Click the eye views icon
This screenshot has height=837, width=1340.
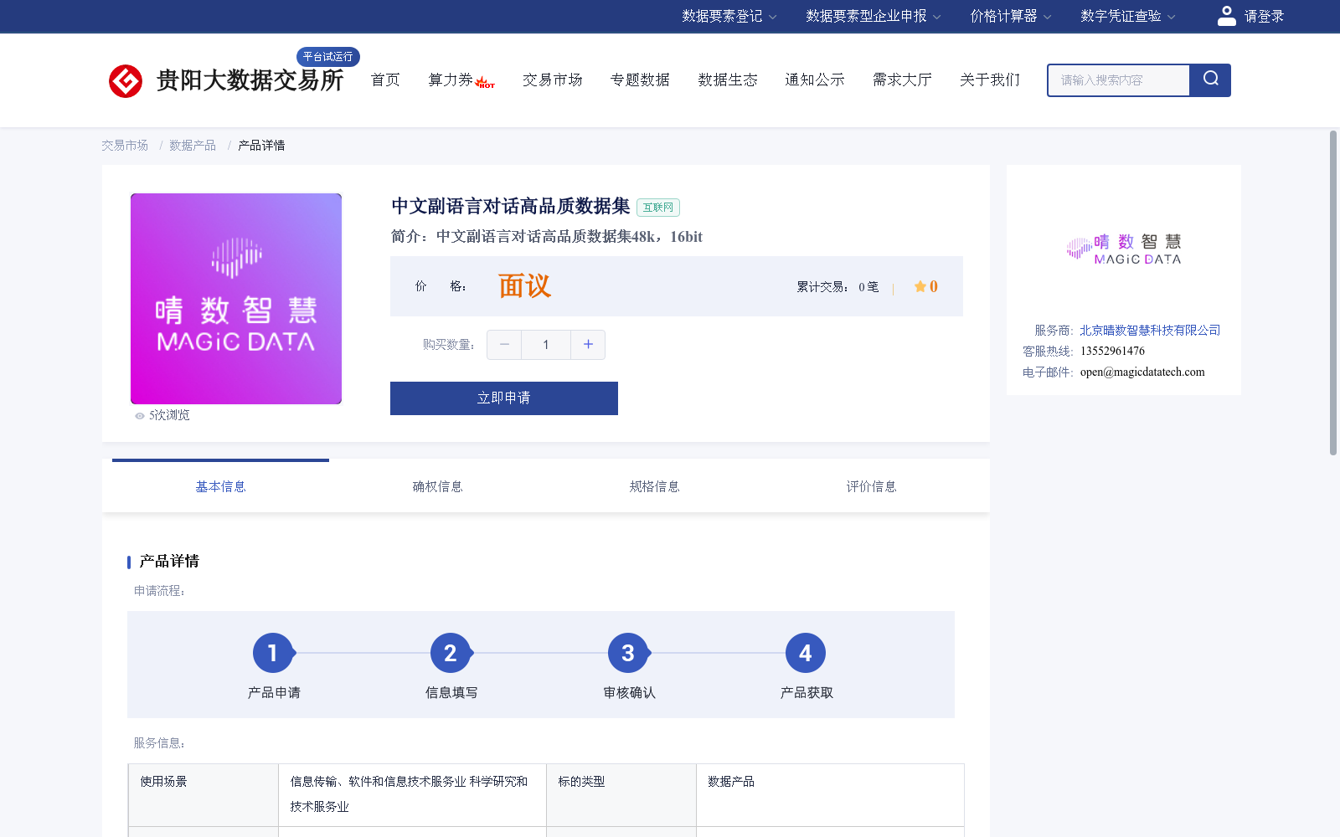tap(140, 415)
